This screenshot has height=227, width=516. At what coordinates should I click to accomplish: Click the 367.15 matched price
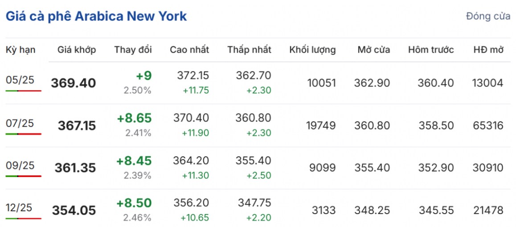click(77, 126)
